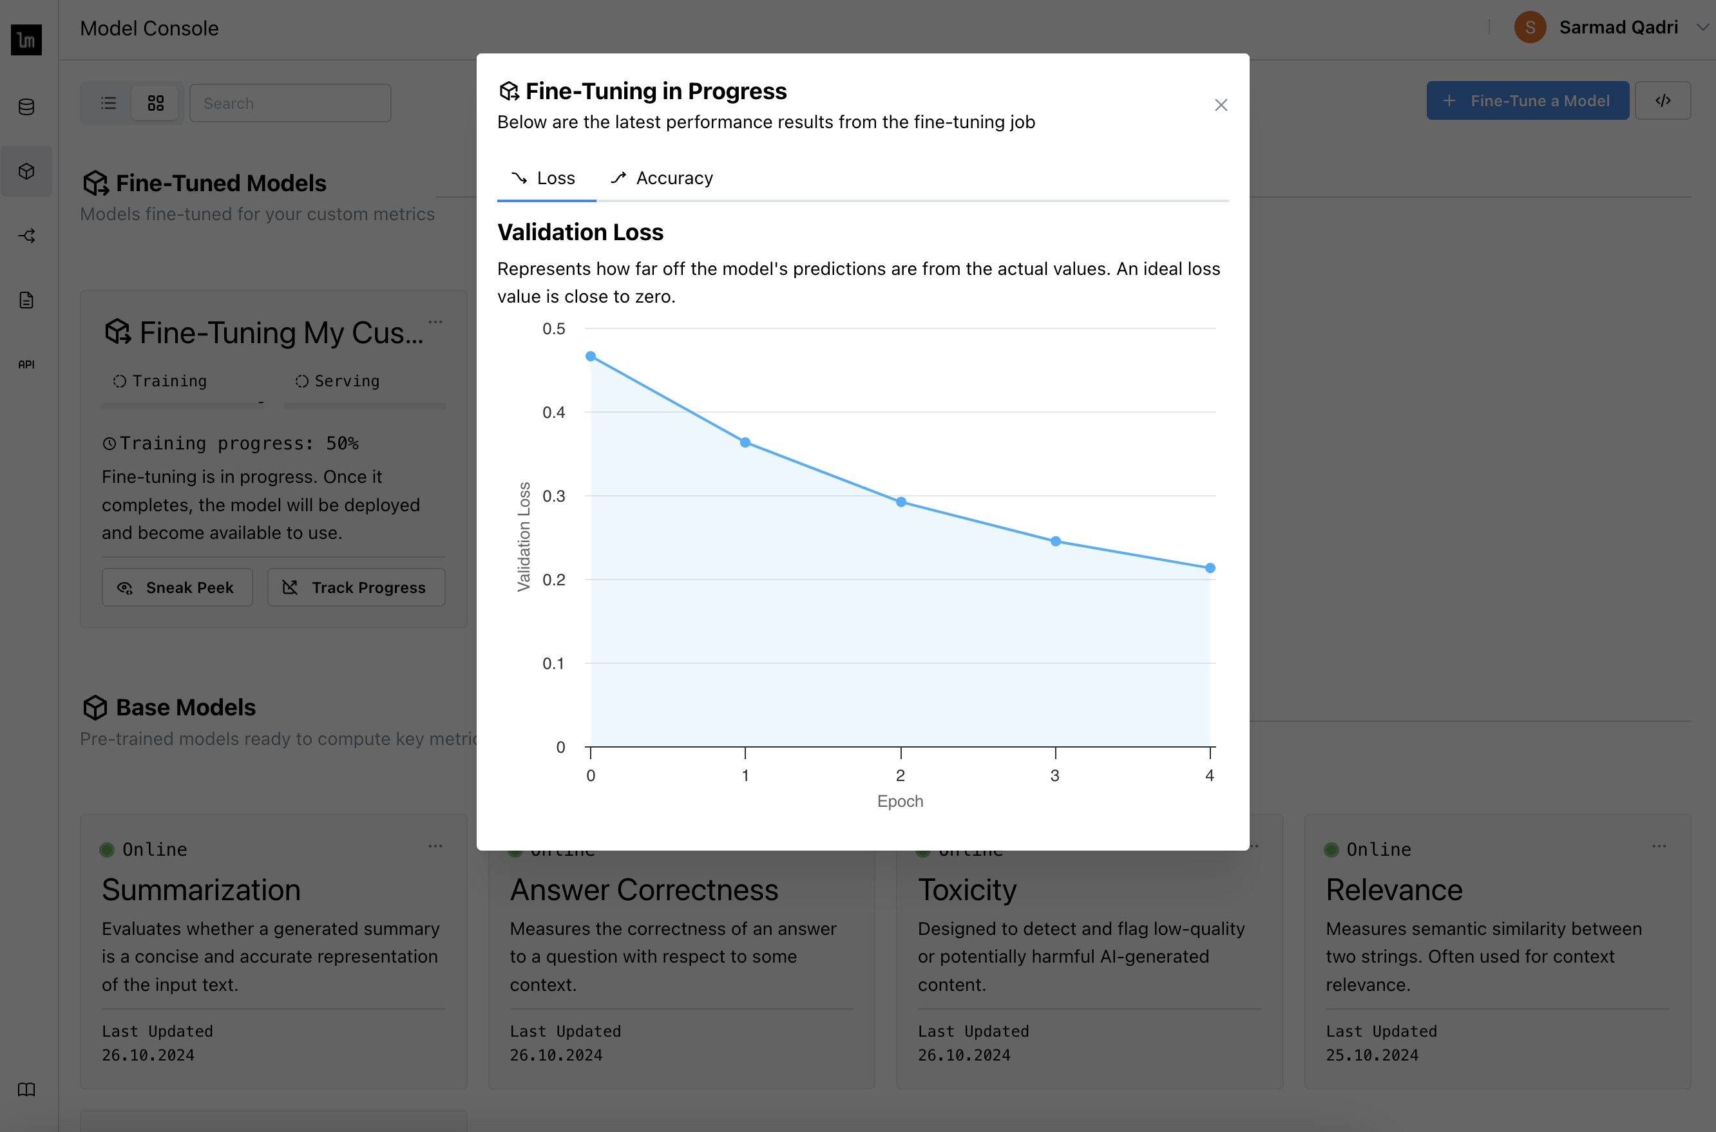The height and width of the screenshot is (1132, 1716).
Task: Open the Summarization card options menu
Action: [435, 846]
